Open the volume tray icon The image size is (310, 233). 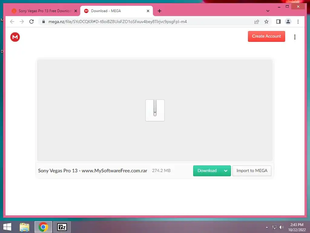pyautogui.click(x=281, y=227)
